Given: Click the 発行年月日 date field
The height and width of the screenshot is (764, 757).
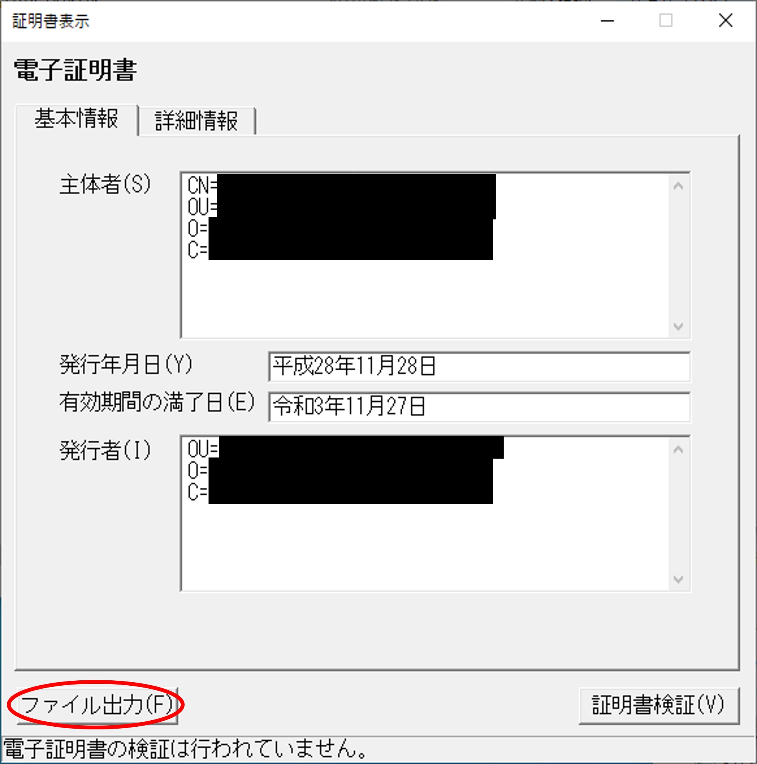Looking at the screenshot, I should 479,366.
